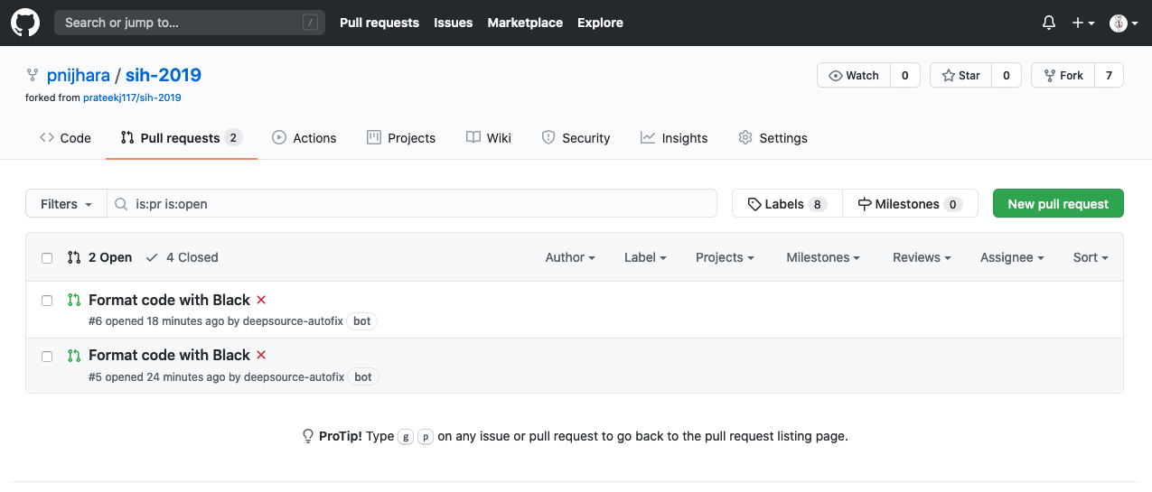Check the box for pull request #5

point(47,356)
